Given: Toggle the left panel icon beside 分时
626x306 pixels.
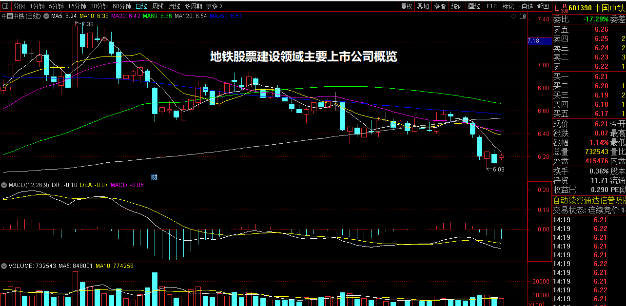Looking at the screenshot, I should point(5,6).
